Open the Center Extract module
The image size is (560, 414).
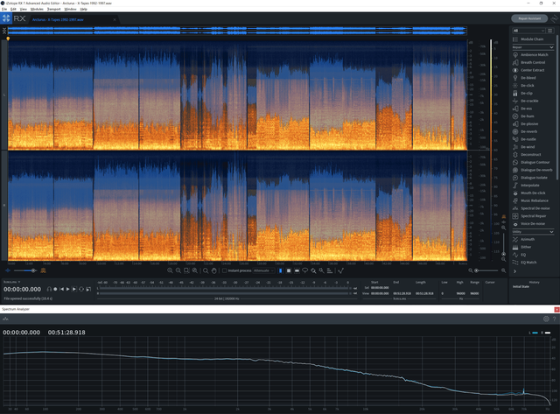528,70
